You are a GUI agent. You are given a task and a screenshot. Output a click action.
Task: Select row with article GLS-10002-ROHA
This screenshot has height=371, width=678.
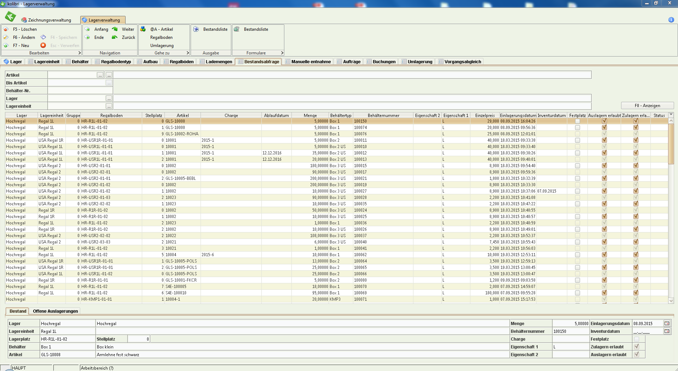336,134
